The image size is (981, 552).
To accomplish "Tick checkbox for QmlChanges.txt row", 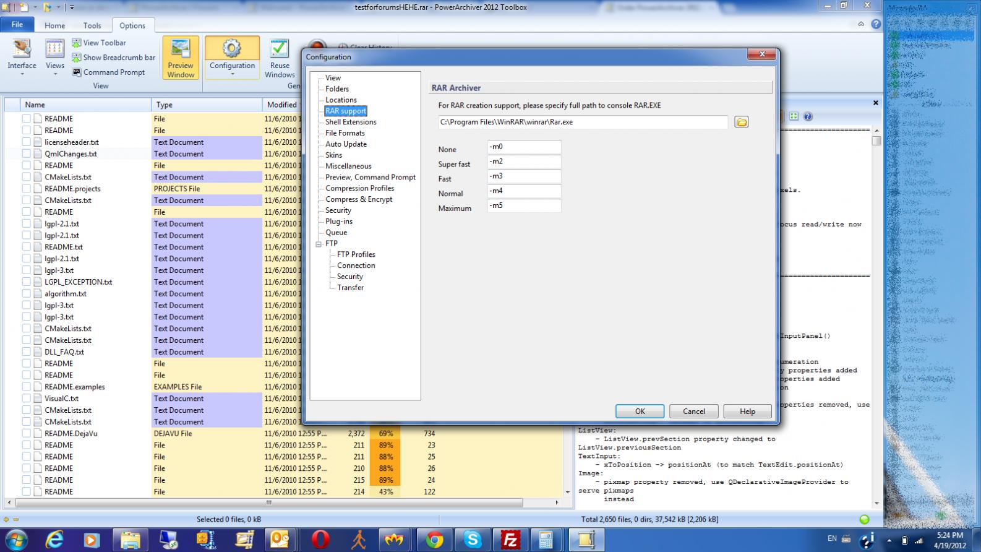I will pos(27,153).
